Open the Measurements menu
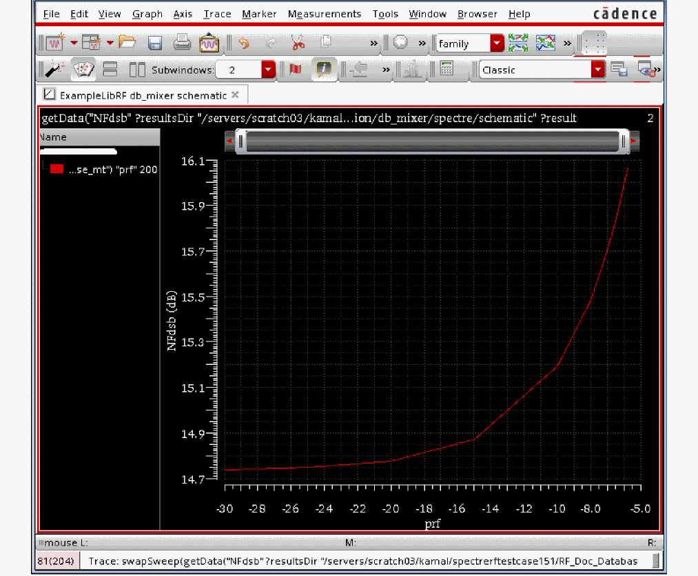Image resolution: width=698 pixels, height=576 pixels. point(324,14)
